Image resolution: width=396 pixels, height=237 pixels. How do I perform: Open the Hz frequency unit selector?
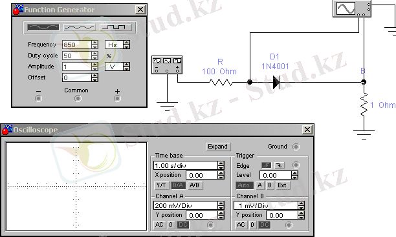[x=117, y=45]
